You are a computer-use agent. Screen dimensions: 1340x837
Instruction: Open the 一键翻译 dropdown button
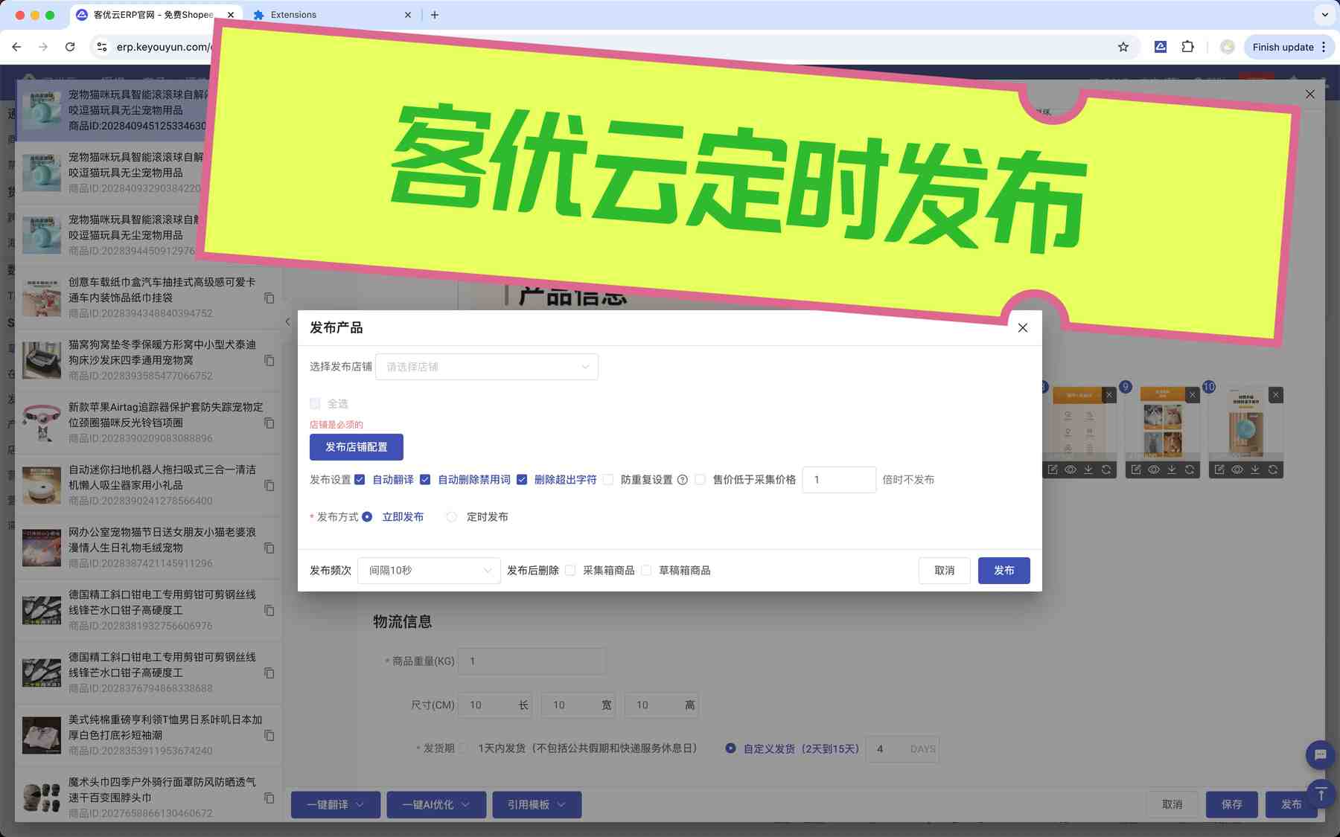pos(335,805)
